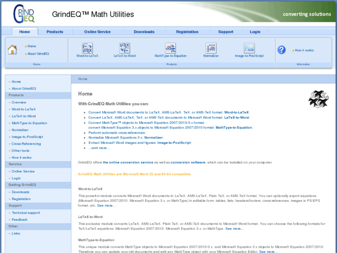The image size is (337, 253).
Task: Open Home in left sidebar
Action: tap(16, 82)
